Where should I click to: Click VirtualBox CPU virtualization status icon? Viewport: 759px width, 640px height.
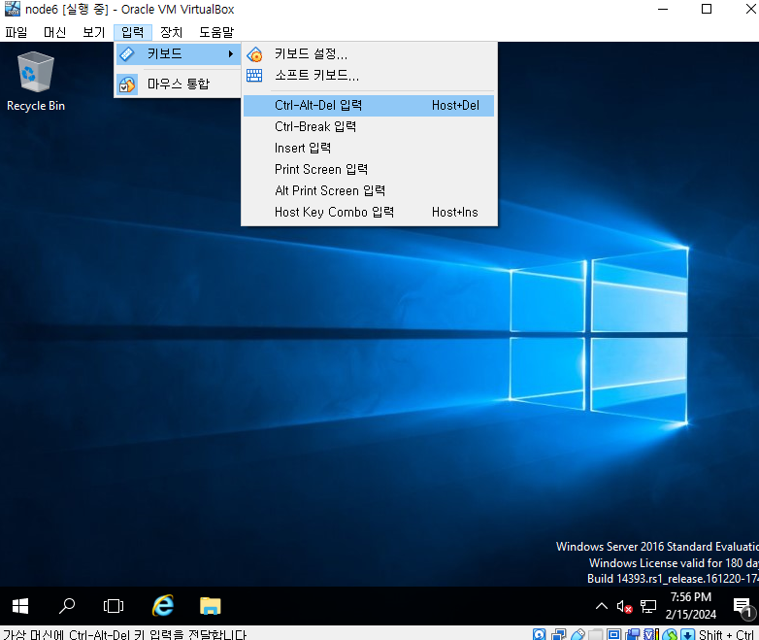click(x=651, y=634)
